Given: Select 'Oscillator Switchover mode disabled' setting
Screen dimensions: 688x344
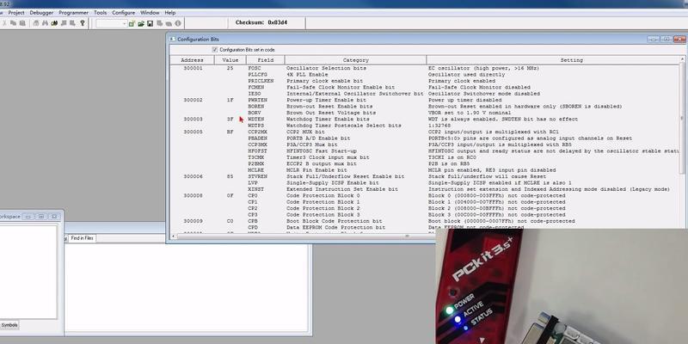Looking at the screenshot, I should [484, 94].
